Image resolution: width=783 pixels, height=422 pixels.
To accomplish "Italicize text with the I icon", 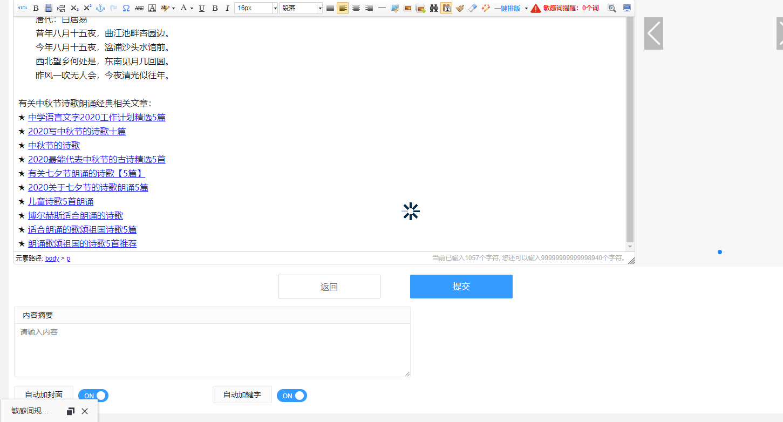I will pyautogui.click(x=227, y=8).
